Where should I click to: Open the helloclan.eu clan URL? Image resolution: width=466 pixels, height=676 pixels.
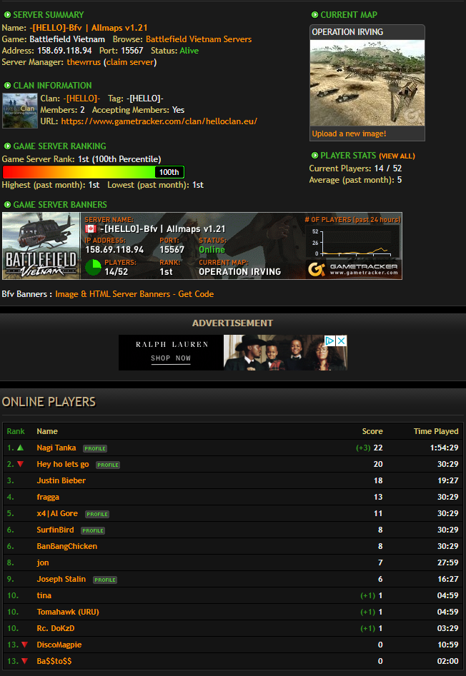pyautogui.click(x=159, y=121)
